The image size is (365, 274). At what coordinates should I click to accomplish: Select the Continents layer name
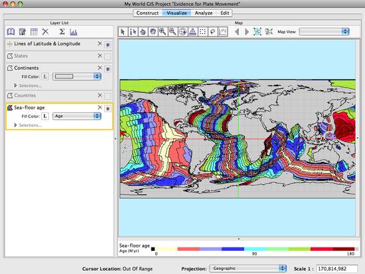click(x=27, y=68)
